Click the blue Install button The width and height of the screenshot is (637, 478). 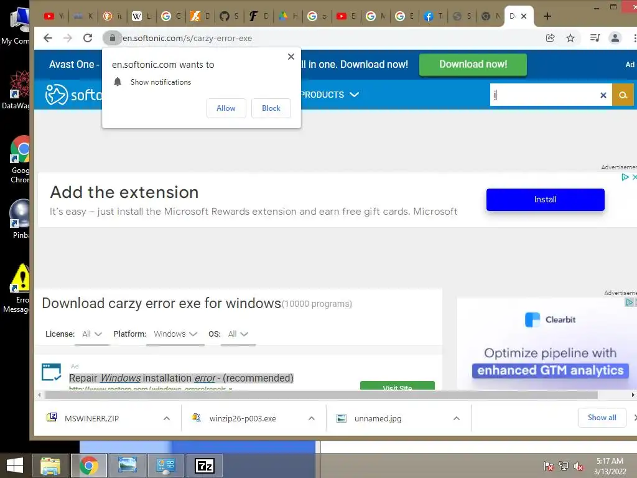[x=545, y=200]
